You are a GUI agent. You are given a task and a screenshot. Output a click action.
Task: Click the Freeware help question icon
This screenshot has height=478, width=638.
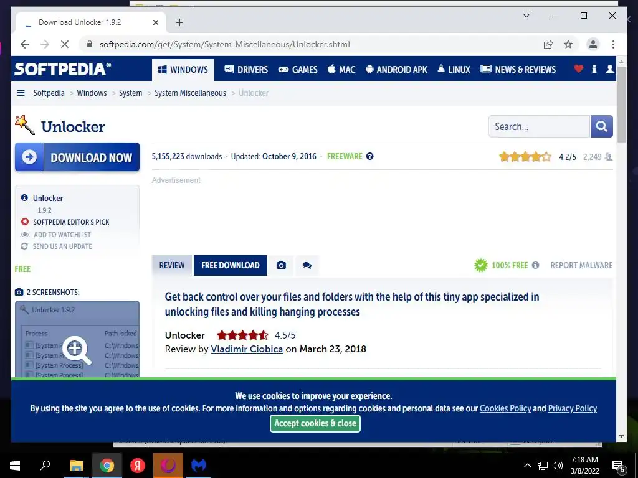tap(369, 156)
